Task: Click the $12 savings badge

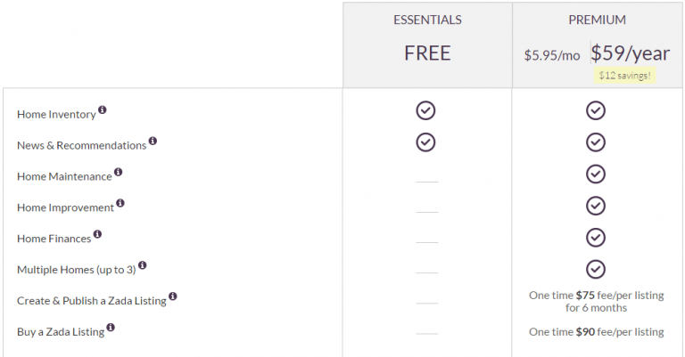Action: click(625, 76)
